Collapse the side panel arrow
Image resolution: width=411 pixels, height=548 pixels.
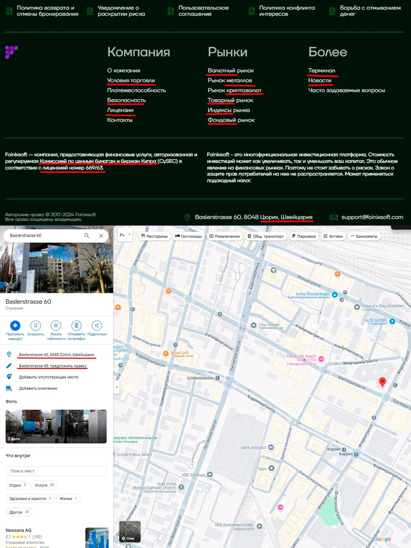coord(116,387)
